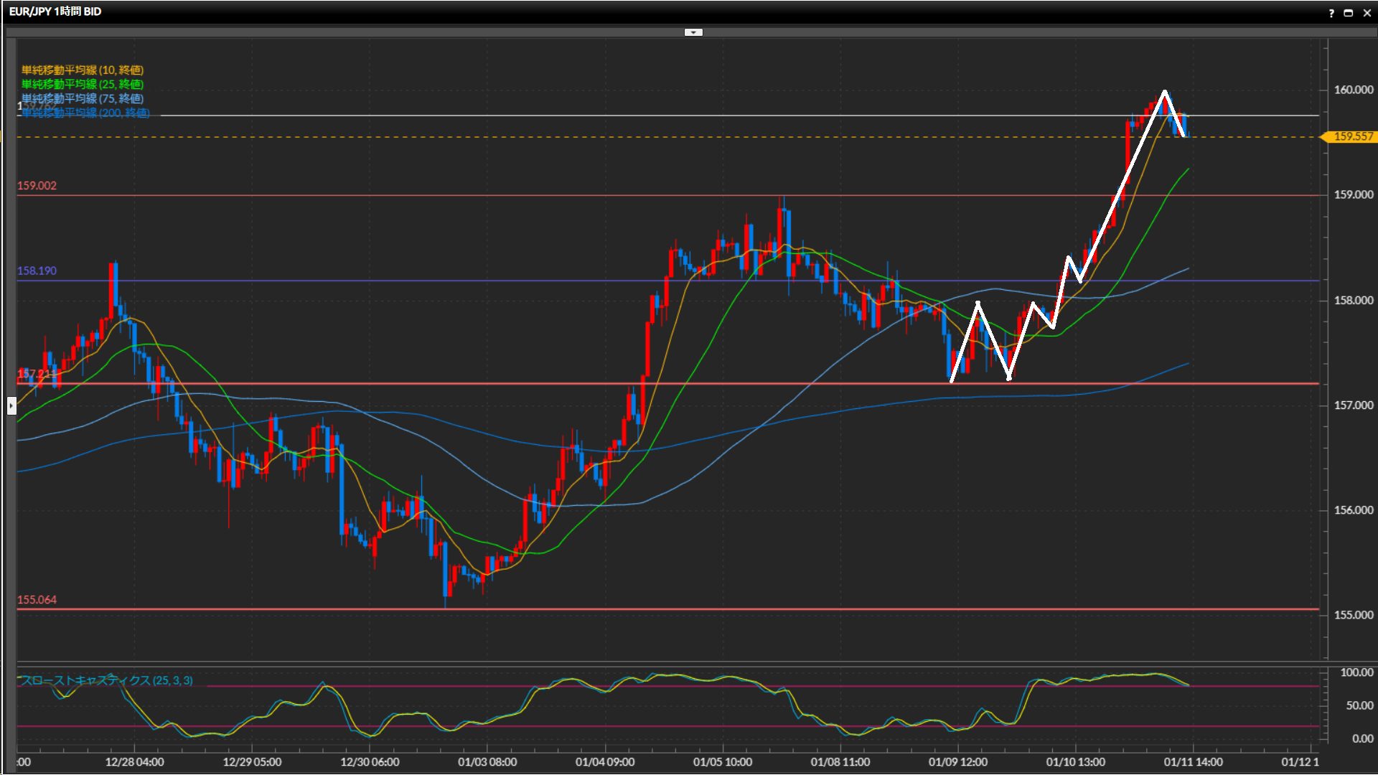
Task: Click the EUR/JPY 1時間 BID title
Action: [55, 11]
